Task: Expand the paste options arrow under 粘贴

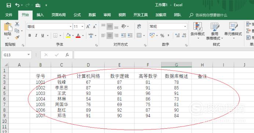Action: (8, 38)
